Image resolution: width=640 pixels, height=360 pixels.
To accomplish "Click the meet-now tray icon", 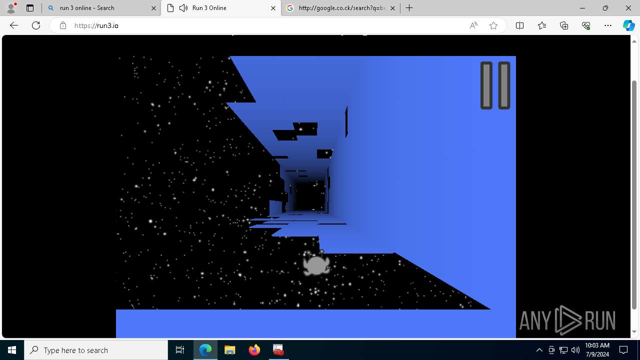I will (551, 350).
